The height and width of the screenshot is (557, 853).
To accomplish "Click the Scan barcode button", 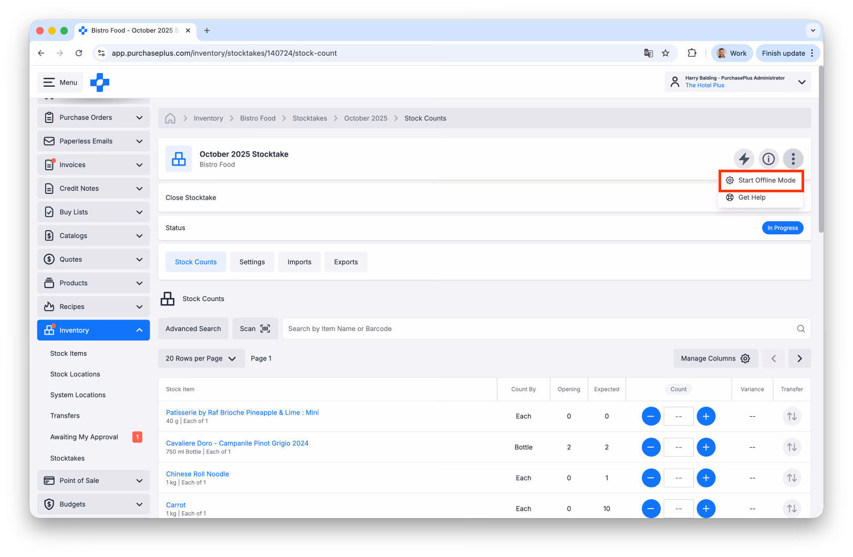I will (x=255, y=329).
